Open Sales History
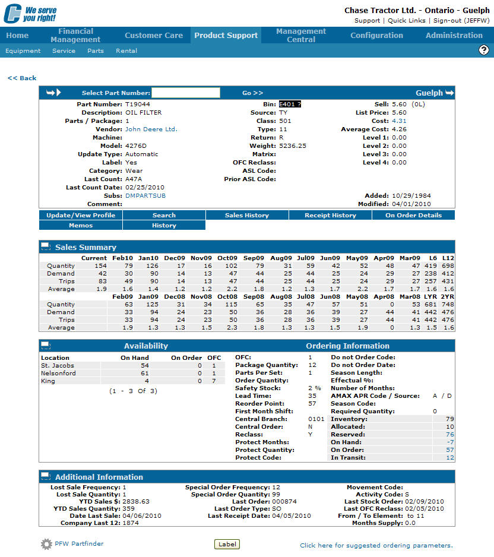 point(247,215)
